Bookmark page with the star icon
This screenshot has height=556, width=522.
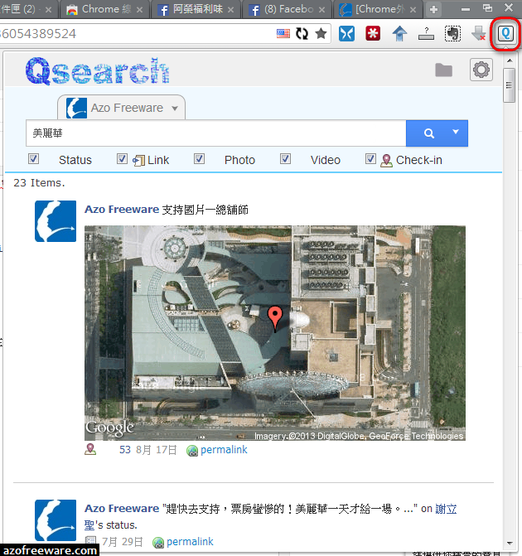pos(321,34)
